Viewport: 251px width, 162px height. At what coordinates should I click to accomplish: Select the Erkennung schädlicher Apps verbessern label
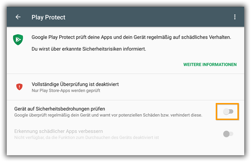click(x=58, y=131)
